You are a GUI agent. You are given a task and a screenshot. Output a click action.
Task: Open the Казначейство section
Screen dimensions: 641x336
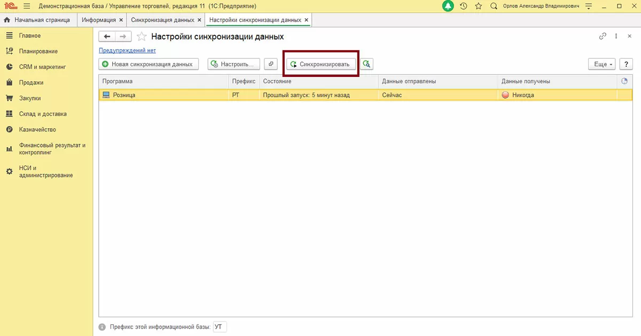pyautogui.click(x=37, y=129)
